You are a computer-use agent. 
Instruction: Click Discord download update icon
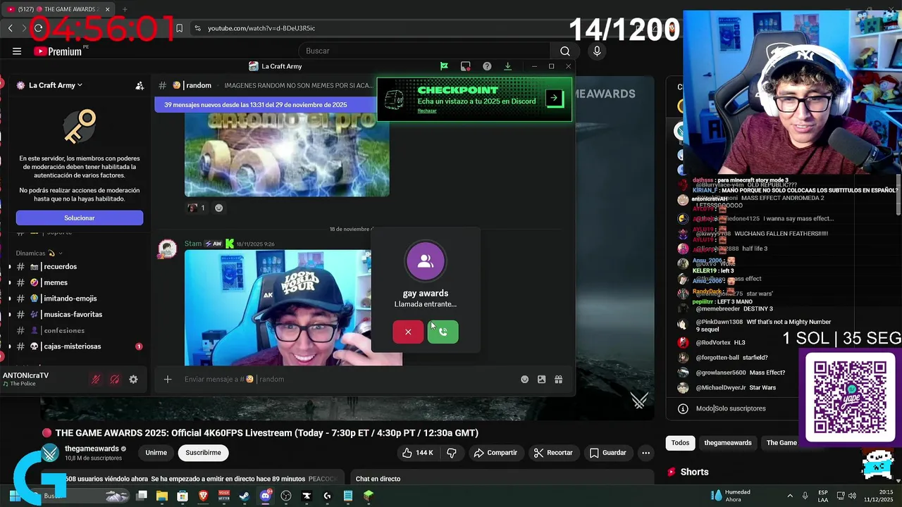click(507, 66)
